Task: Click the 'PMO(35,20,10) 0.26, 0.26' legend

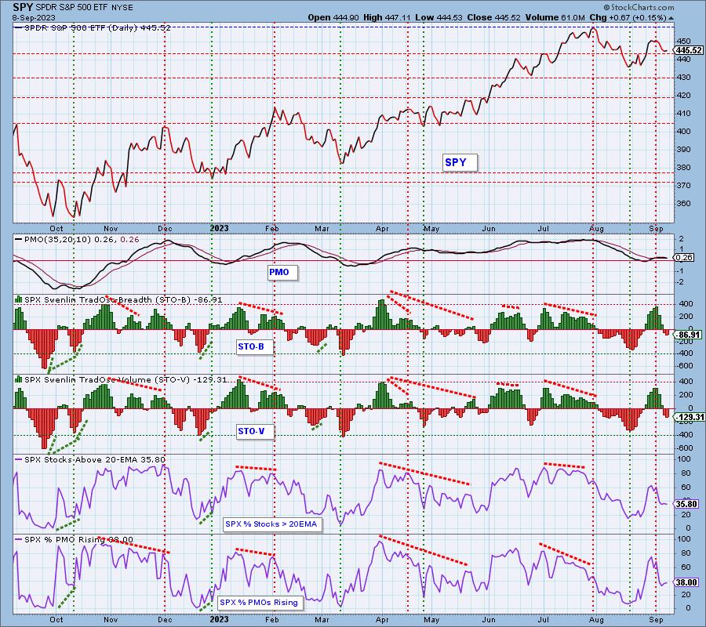Action: tap(82, 239)
